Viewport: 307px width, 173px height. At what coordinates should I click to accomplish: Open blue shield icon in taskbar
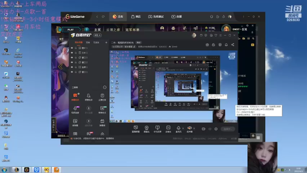[x=36, y=170]
